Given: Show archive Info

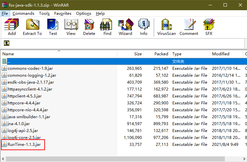Looking at the screenshot, I should coord(144,27).
